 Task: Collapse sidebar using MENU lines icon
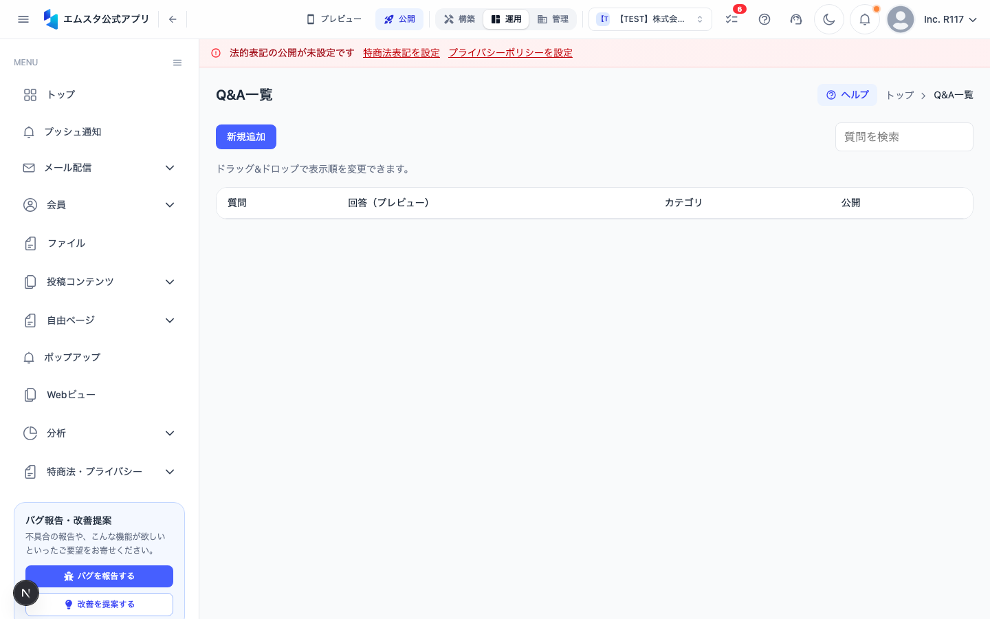tap(177, 63)
